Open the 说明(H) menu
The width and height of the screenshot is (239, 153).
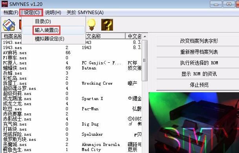(x=53, y=12)
